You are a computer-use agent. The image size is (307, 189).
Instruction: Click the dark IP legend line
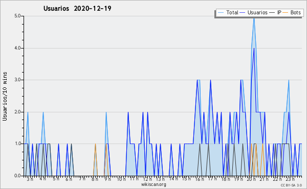(x=272, y=12)
